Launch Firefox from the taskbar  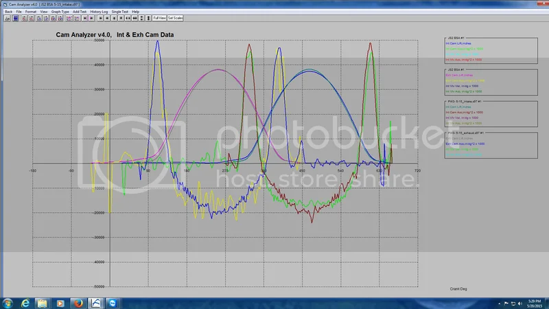point(78,302)
